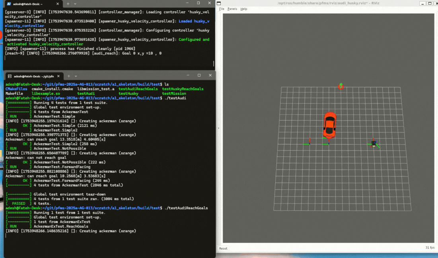Open new tab in bottom terminal
438x258 pixels.
pos(68,76)
